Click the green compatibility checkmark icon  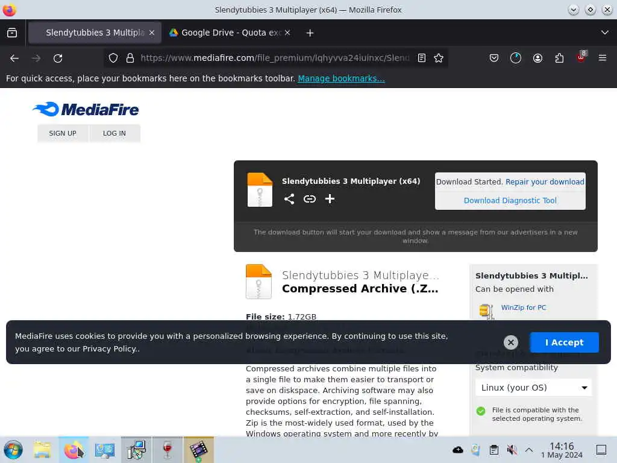pos(481,411)
